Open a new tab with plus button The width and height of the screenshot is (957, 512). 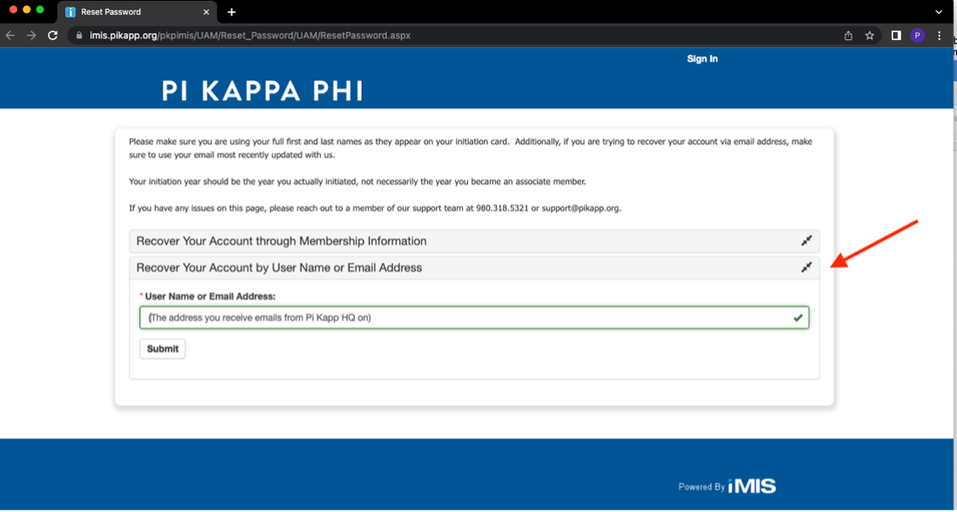click(231, 12)
